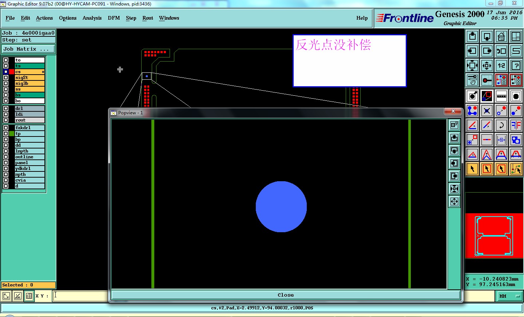The width and height of the screenshot is (524, 317).
Task: Open the tools and palette settings icon
Action: coord(472,80)
